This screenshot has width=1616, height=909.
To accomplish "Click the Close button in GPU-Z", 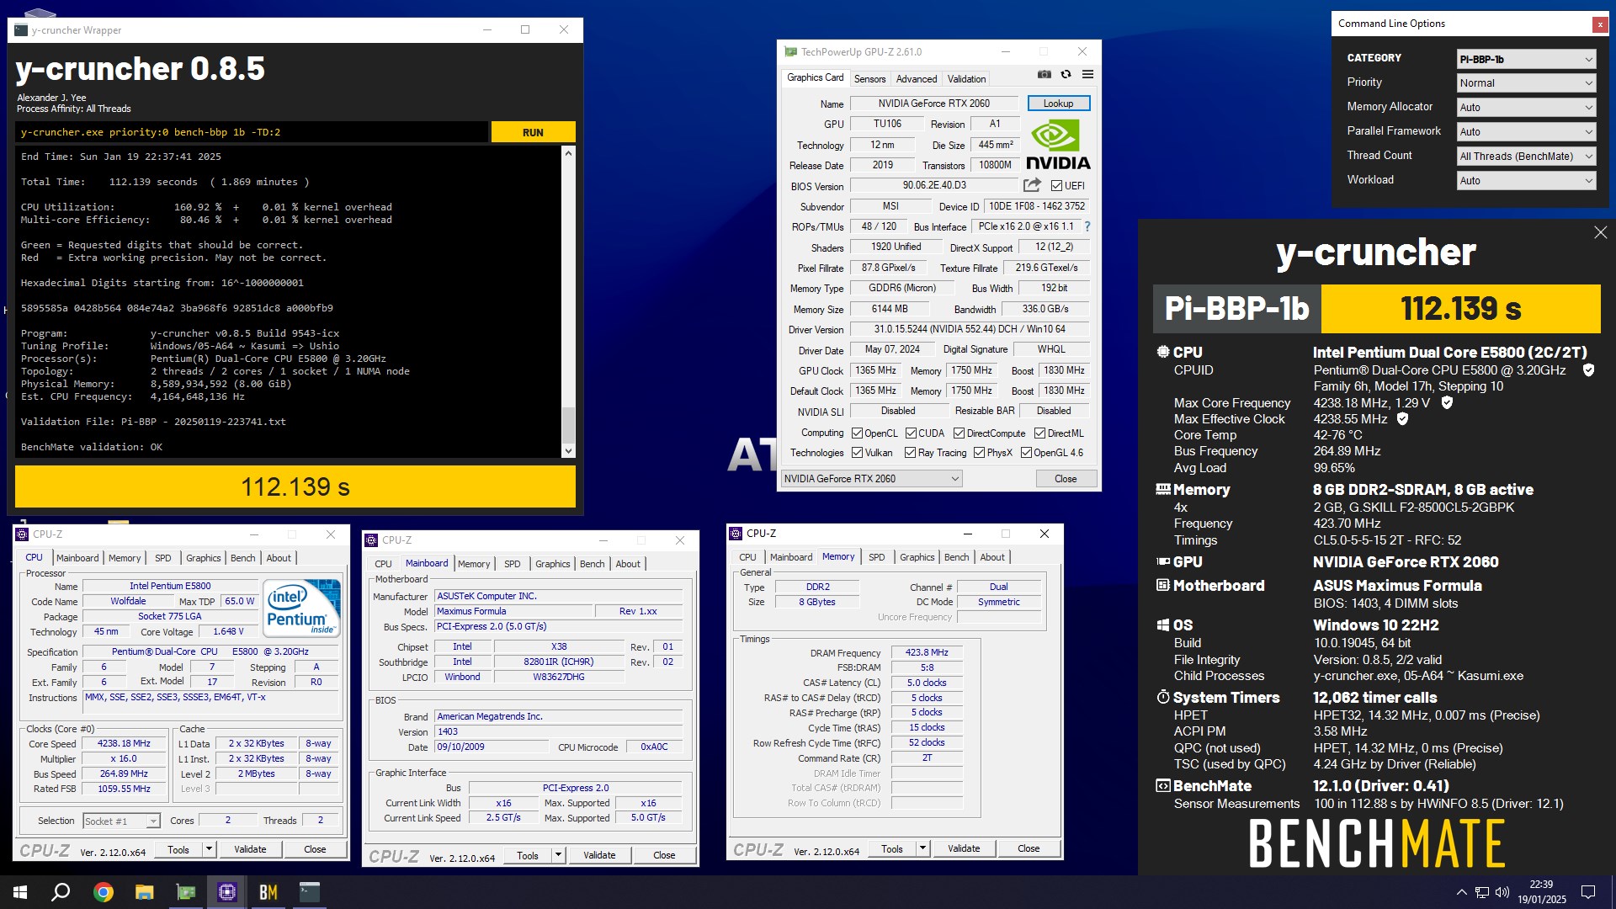I will tap(1066, 479).
